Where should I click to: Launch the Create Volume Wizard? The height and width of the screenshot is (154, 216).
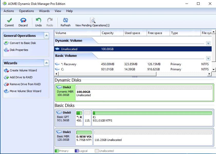(x=23, y=70)
